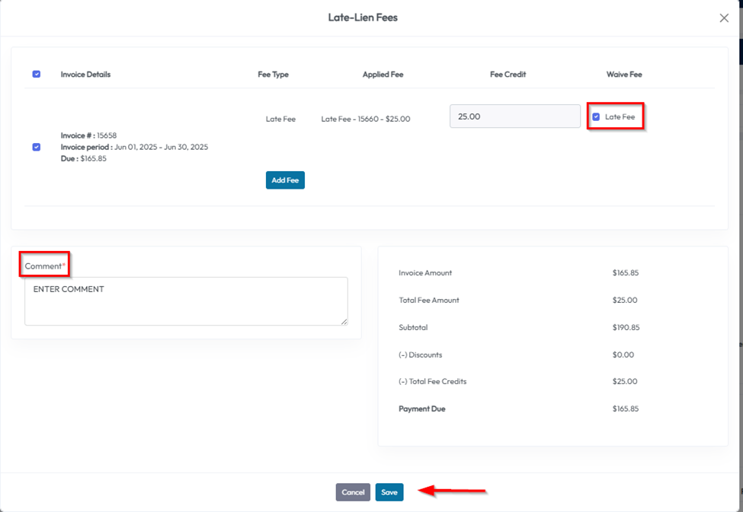
Task: Click the Late-Lien Fees dialog title
Action: [363, 17]
